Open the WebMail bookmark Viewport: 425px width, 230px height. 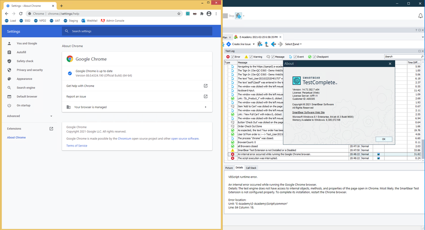pos(90,20)
